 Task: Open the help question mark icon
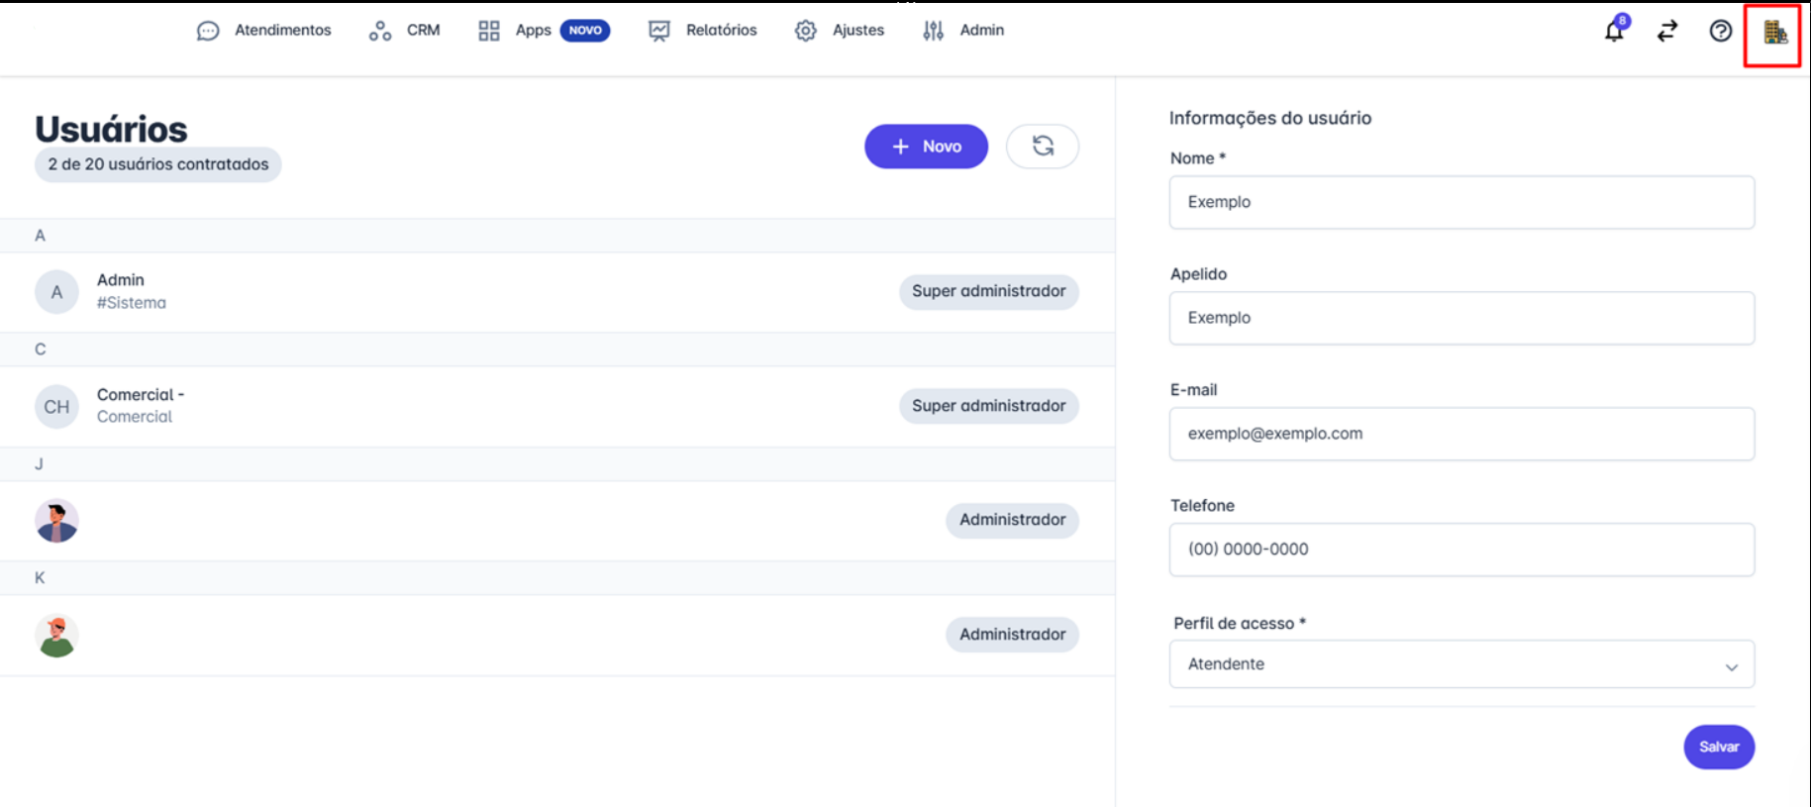click(1721, 31)
